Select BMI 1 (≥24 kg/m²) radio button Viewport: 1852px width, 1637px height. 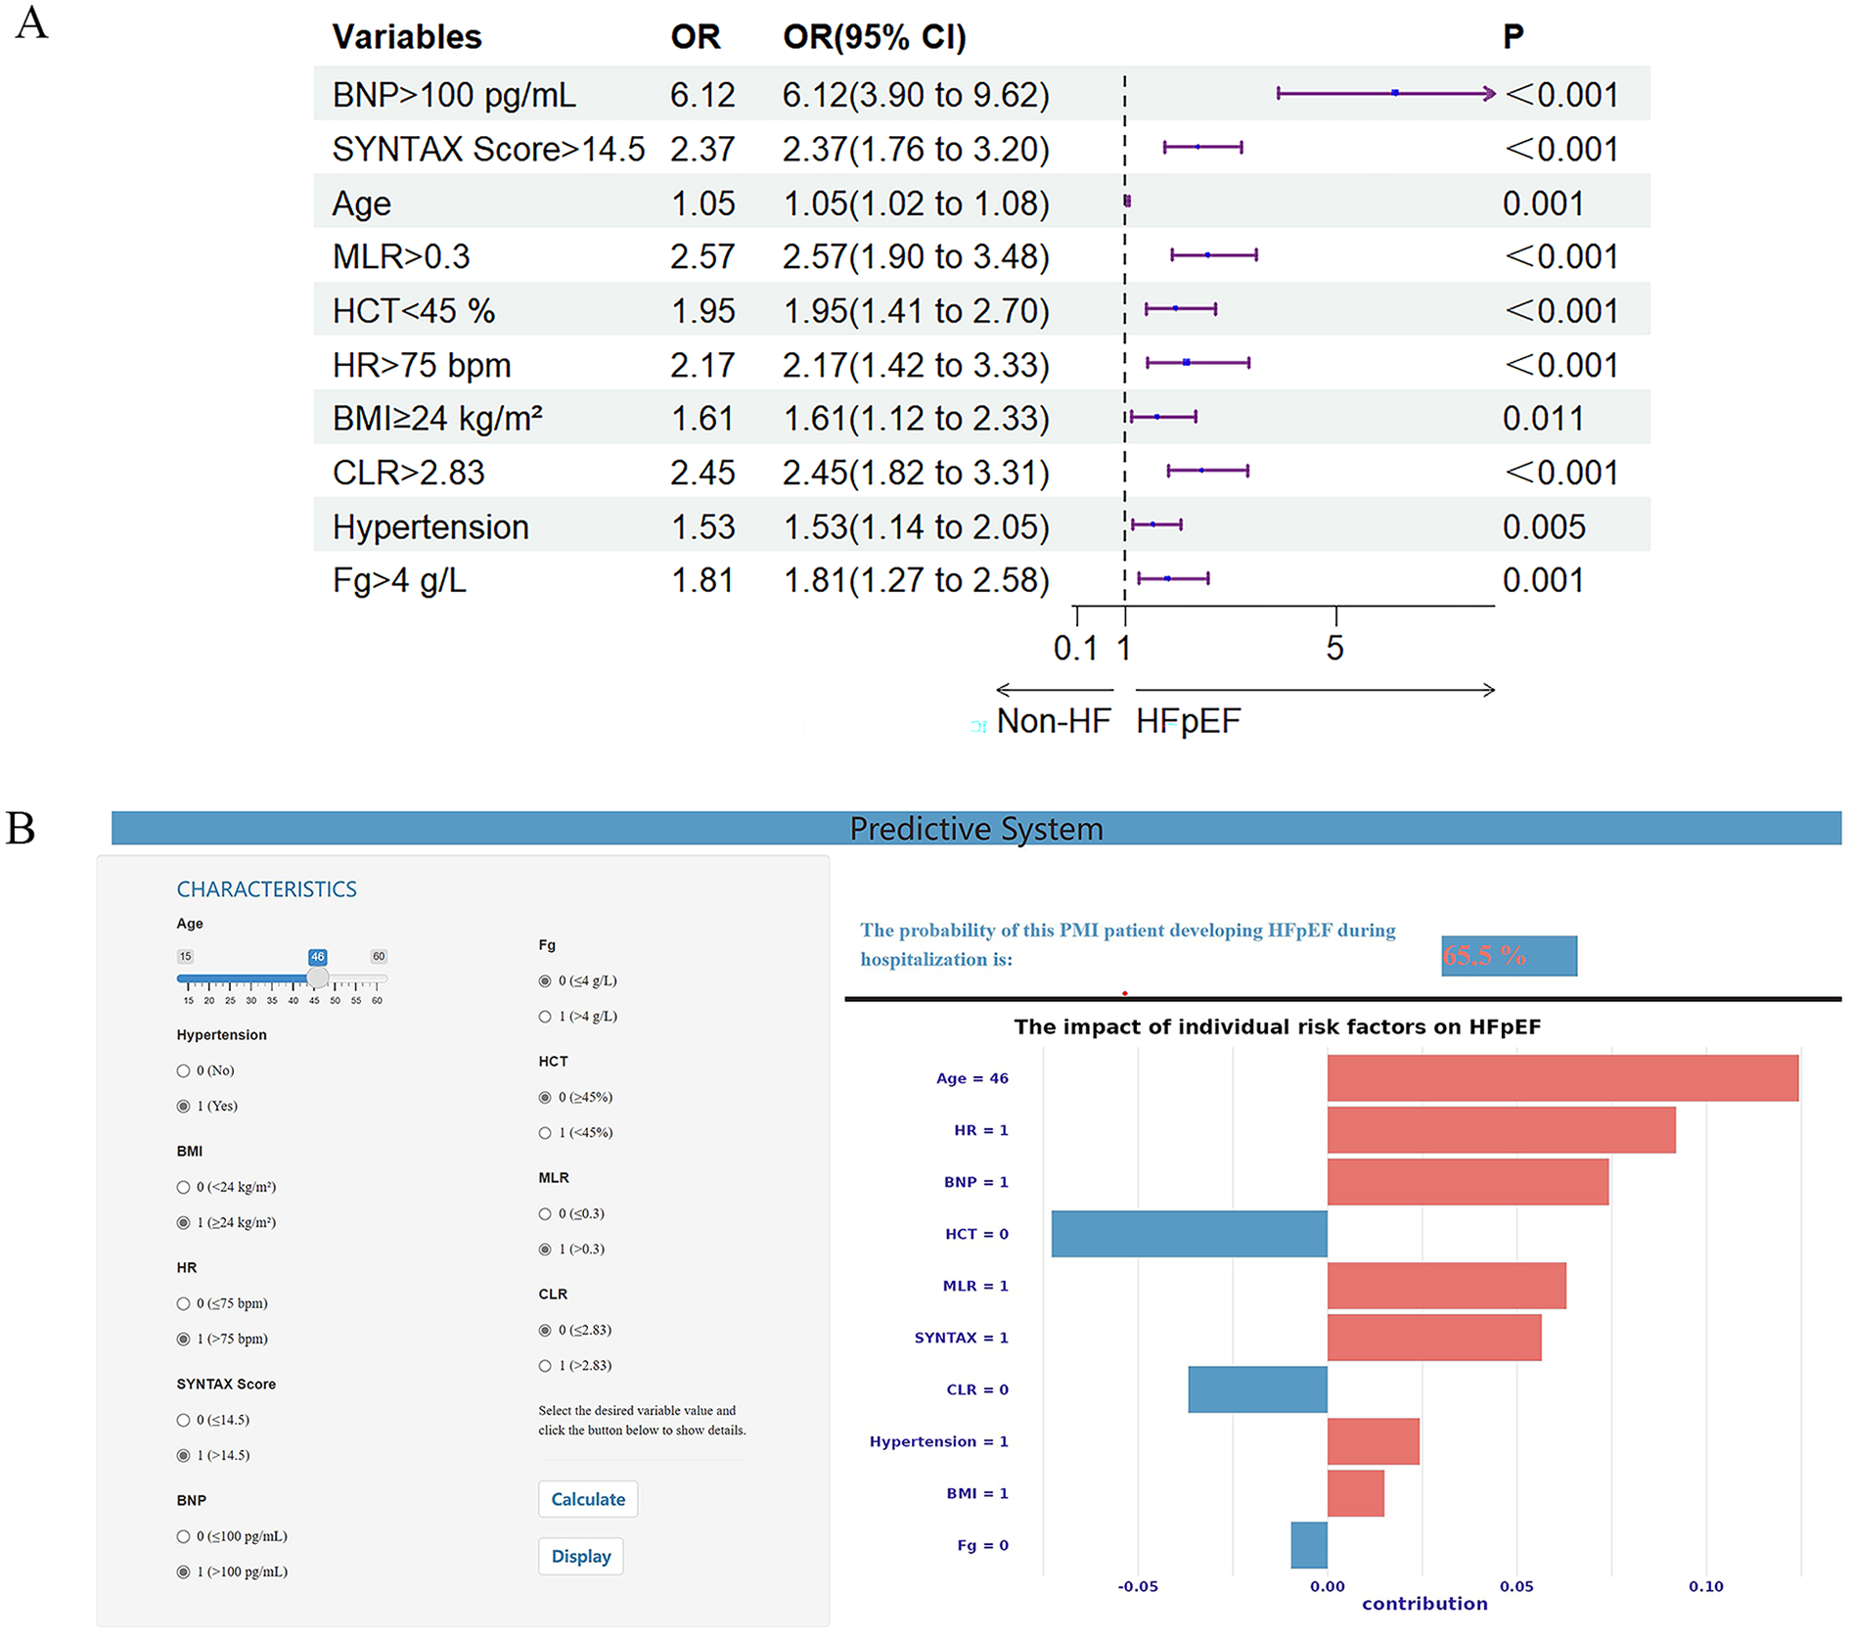(184, 1222)
